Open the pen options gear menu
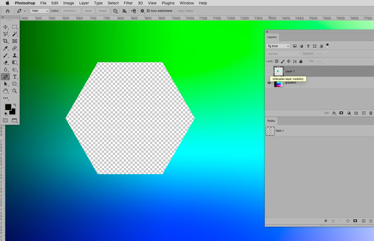 tap(142, 11)
